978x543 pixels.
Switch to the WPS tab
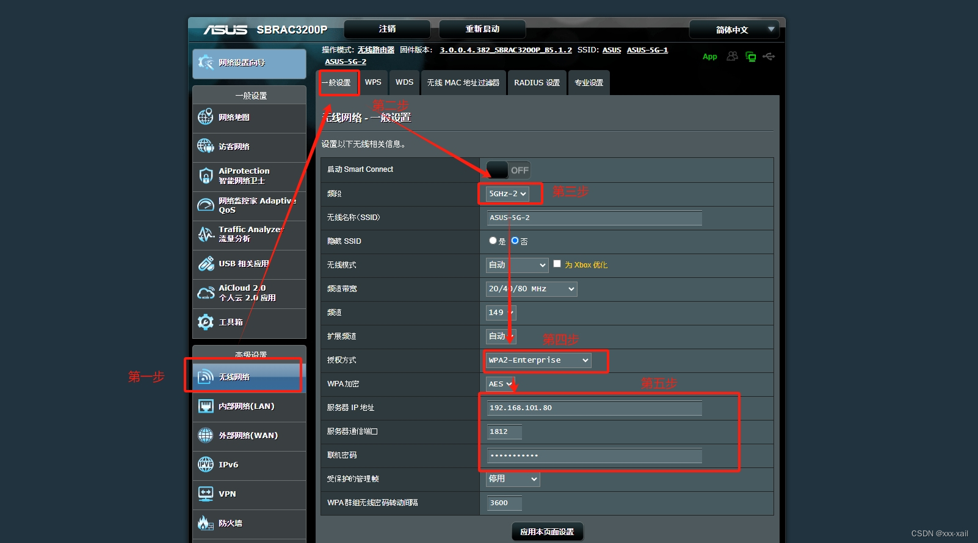pyautogui.click(x=373, y=83)
